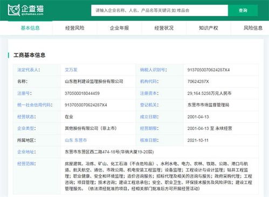Click the 企业地址 label

tap(26, 152)
